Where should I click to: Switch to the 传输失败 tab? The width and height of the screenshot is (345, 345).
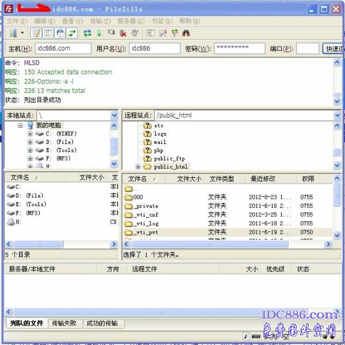coord(64,324)
